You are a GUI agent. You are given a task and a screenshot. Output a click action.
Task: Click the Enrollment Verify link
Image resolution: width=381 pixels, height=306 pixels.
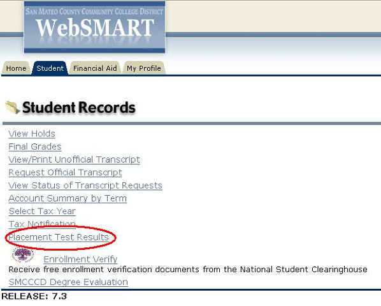coord(80,259)
